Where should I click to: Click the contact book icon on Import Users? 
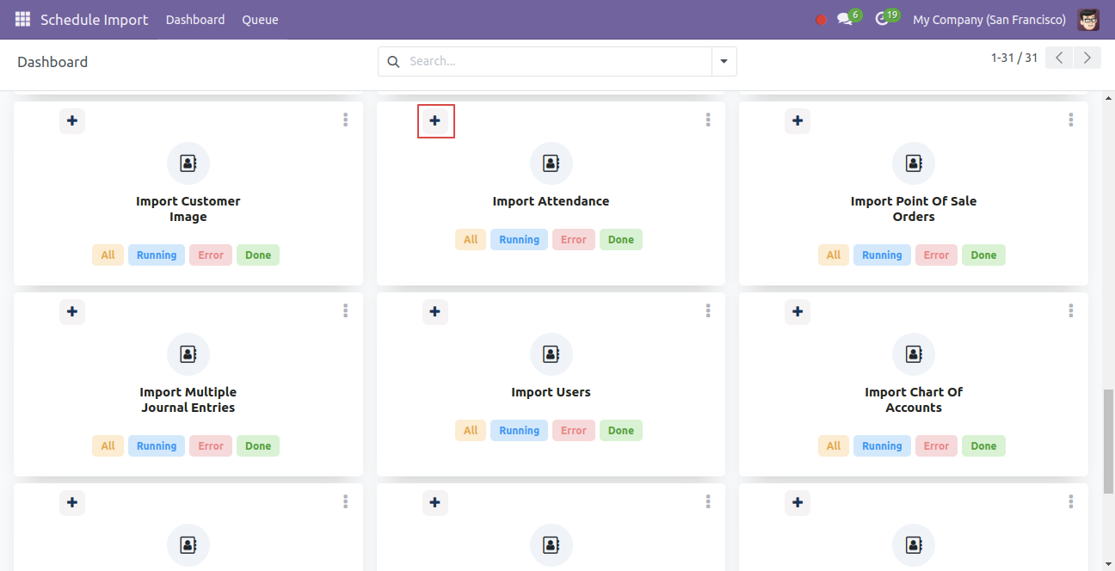551,354
